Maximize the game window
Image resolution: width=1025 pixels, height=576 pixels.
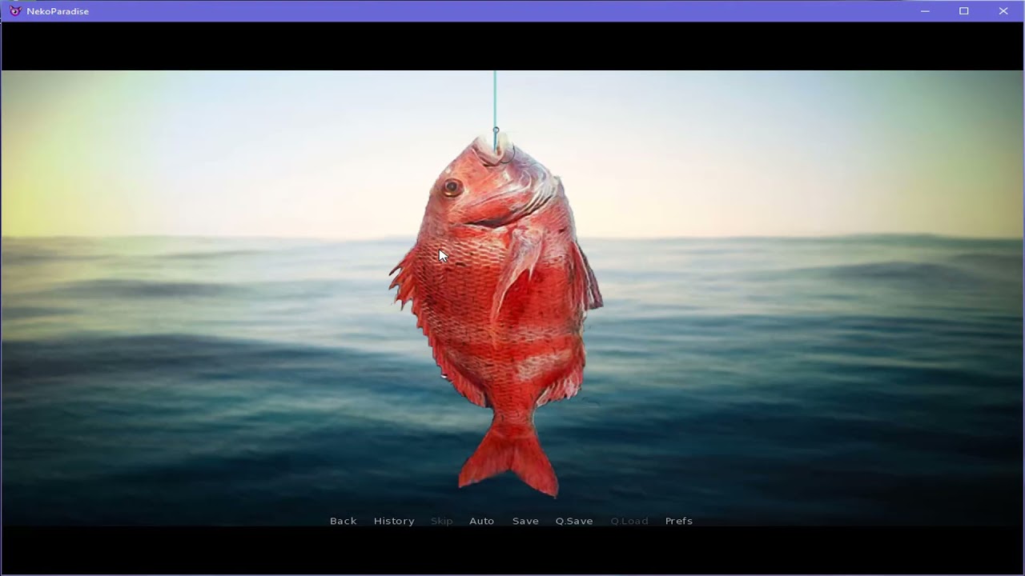pos(964,10)
